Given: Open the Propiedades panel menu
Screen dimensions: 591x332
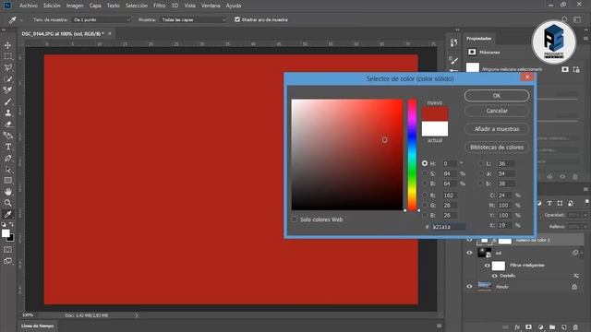Looking at the screenshot, I should point(585,39).
